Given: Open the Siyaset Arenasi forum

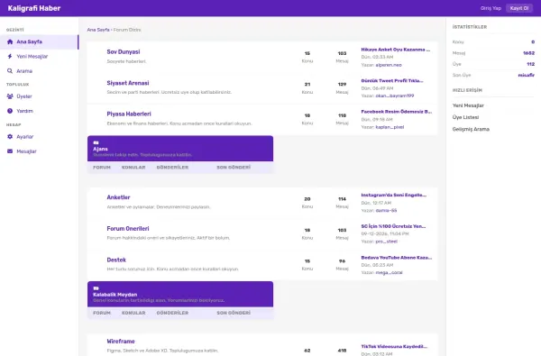Looking at the screenshot, I should pos(128,83).
